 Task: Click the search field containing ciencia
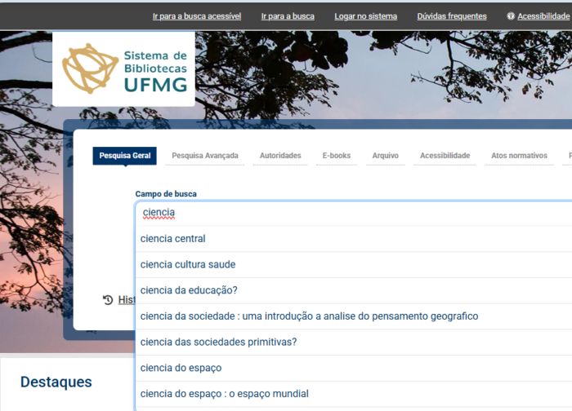tap(351, 213)
